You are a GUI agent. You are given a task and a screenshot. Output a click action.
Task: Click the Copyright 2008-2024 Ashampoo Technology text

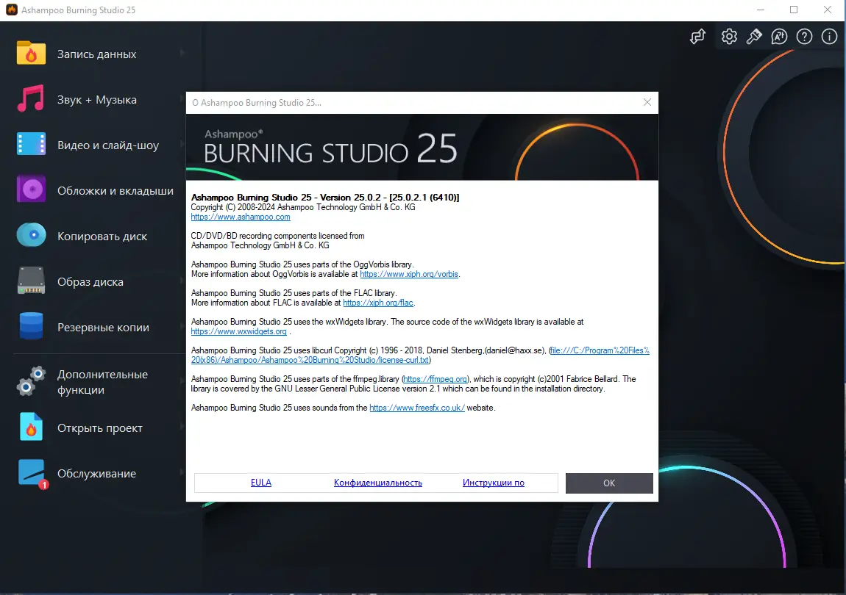tap(303, 207)
